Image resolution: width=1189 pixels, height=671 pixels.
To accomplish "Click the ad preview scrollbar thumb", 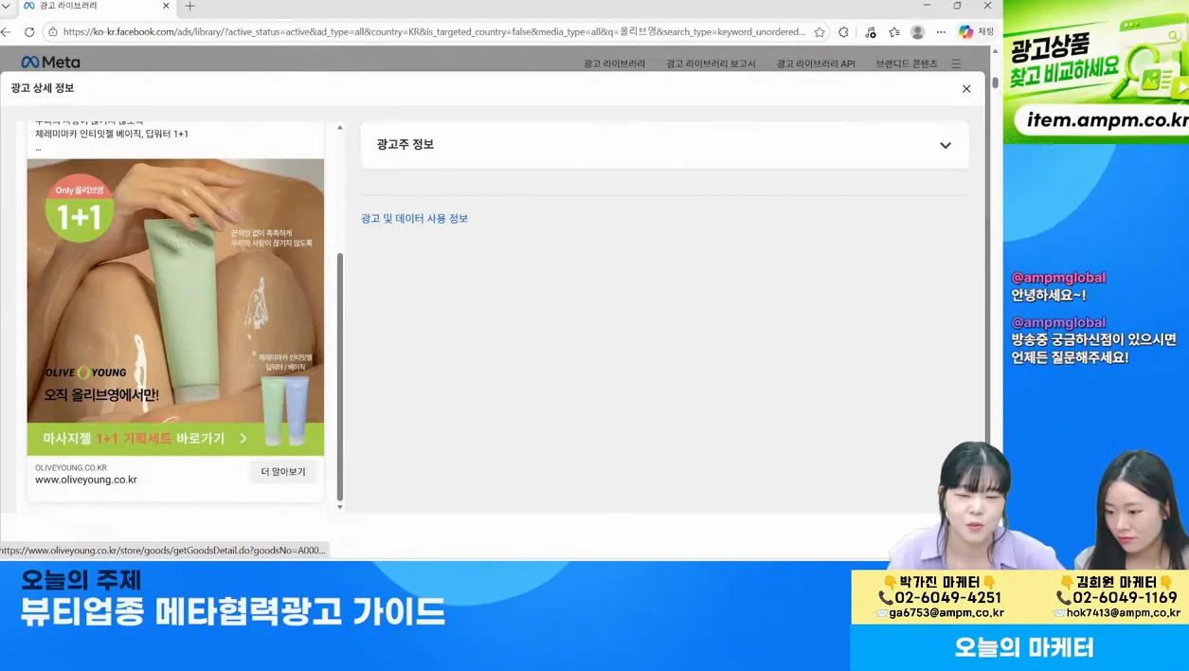I will coord(340,376).
